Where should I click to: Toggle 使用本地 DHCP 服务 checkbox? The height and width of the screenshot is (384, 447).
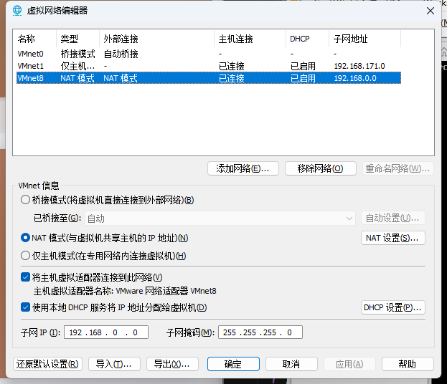tap(26, 307)
